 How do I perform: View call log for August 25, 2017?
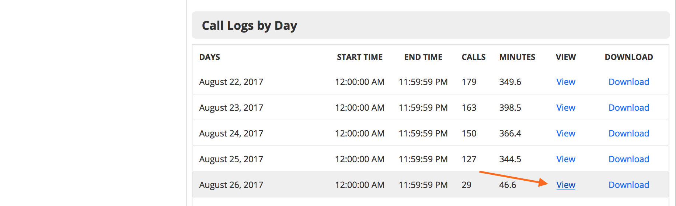click(565, 159)
